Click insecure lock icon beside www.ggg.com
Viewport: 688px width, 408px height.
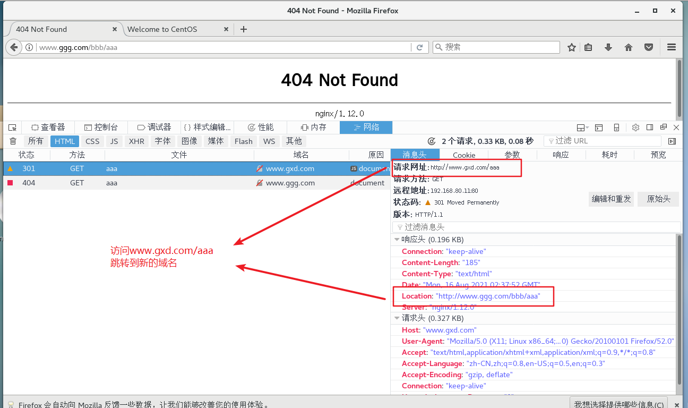(x=260, y=183)
